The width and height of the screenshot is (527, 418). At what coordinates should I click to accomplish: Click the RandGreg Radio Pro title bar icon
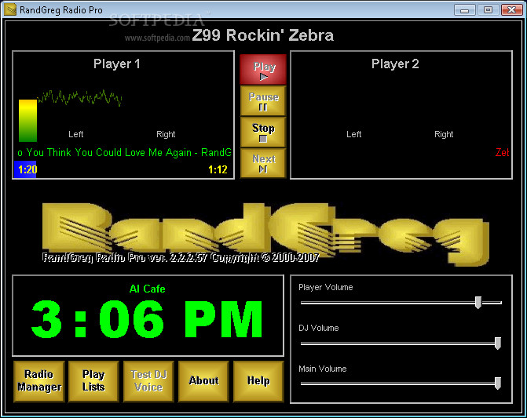10,9
